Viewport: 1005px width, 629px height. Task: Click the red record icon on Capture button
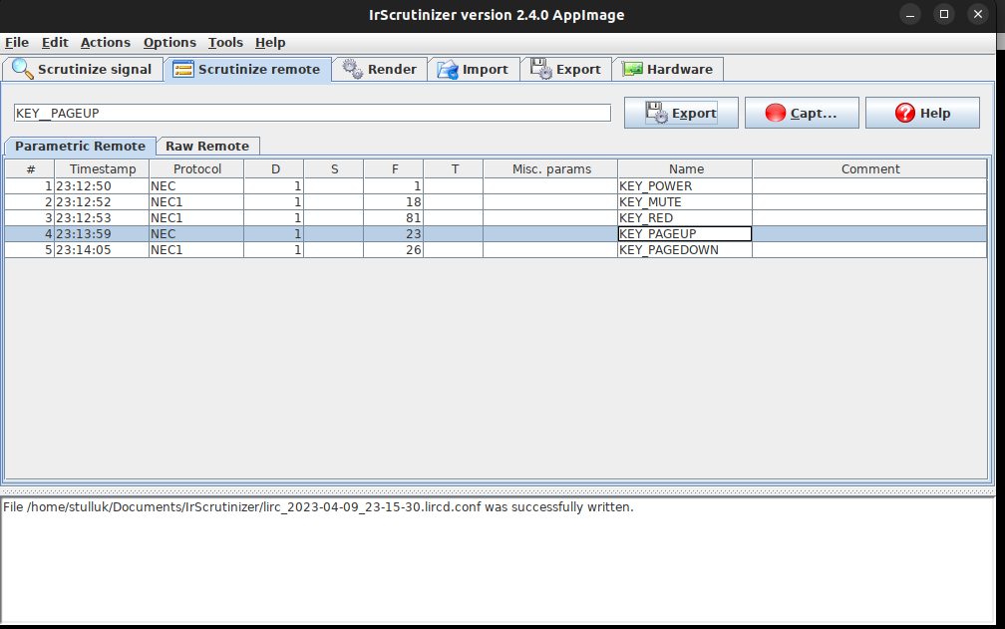(776, 113)
